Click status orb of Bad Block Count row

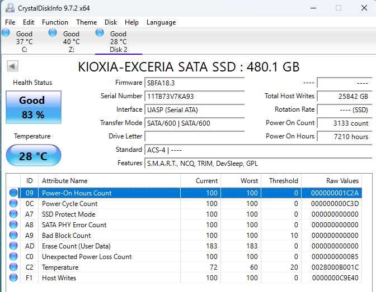coord(13,235)
